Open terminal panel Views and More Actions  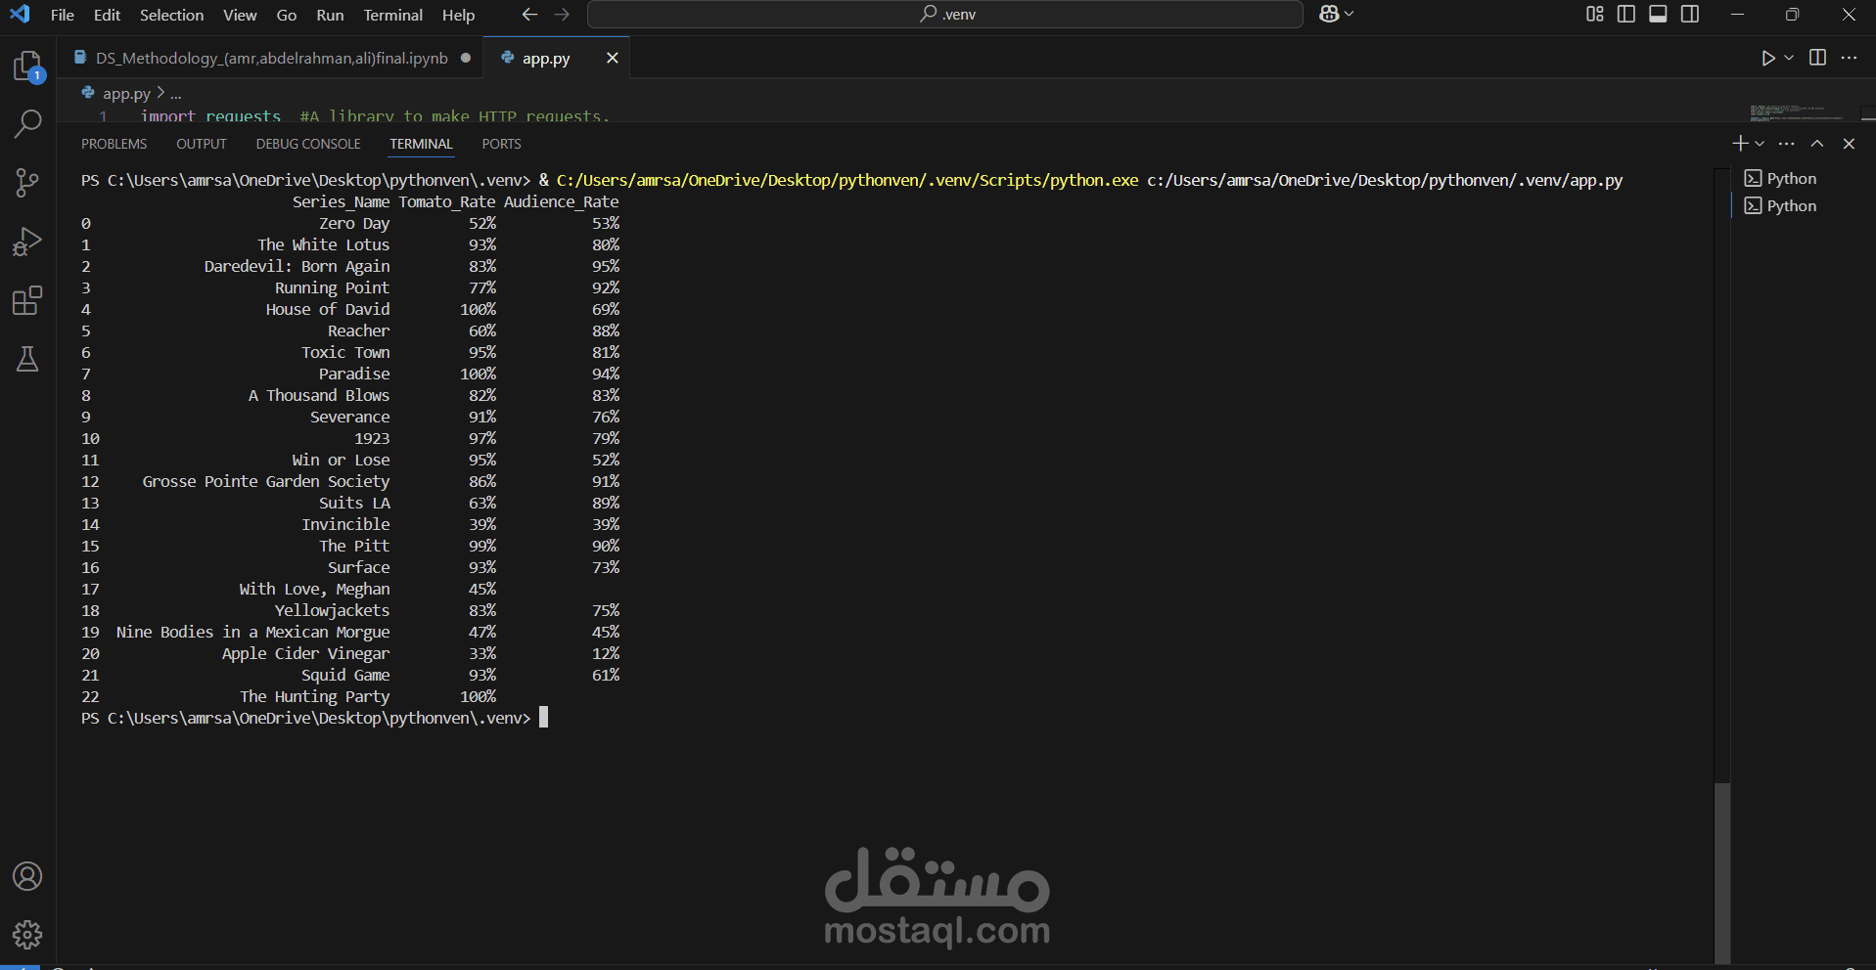tap(1787, 144)
